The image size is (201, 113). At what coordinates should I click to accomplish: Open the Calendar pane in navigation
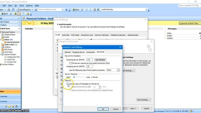coord(10,96)
